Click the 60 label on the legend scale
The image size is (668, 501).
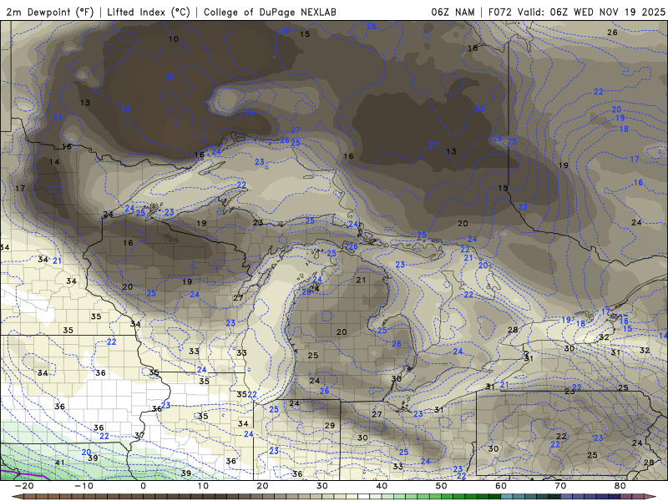tap(501, 486)
